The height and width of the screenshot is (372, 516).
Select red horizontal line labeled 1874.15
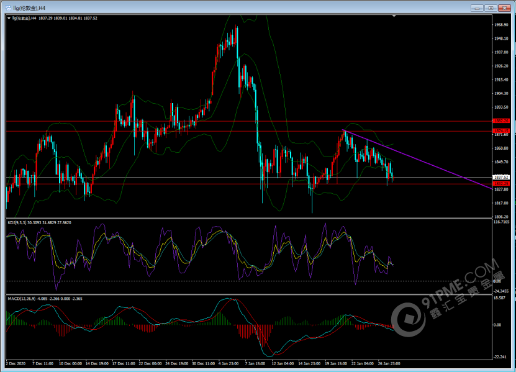coord(249,132)
